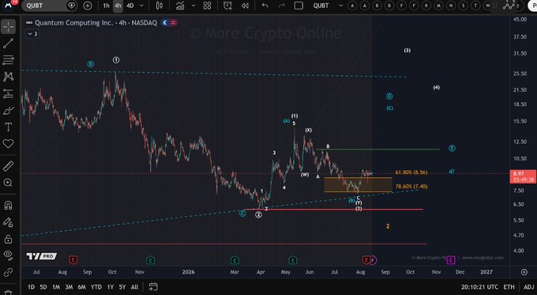Switch to the 1h timeframe
The image size is (537, 295).
(106, 6)
